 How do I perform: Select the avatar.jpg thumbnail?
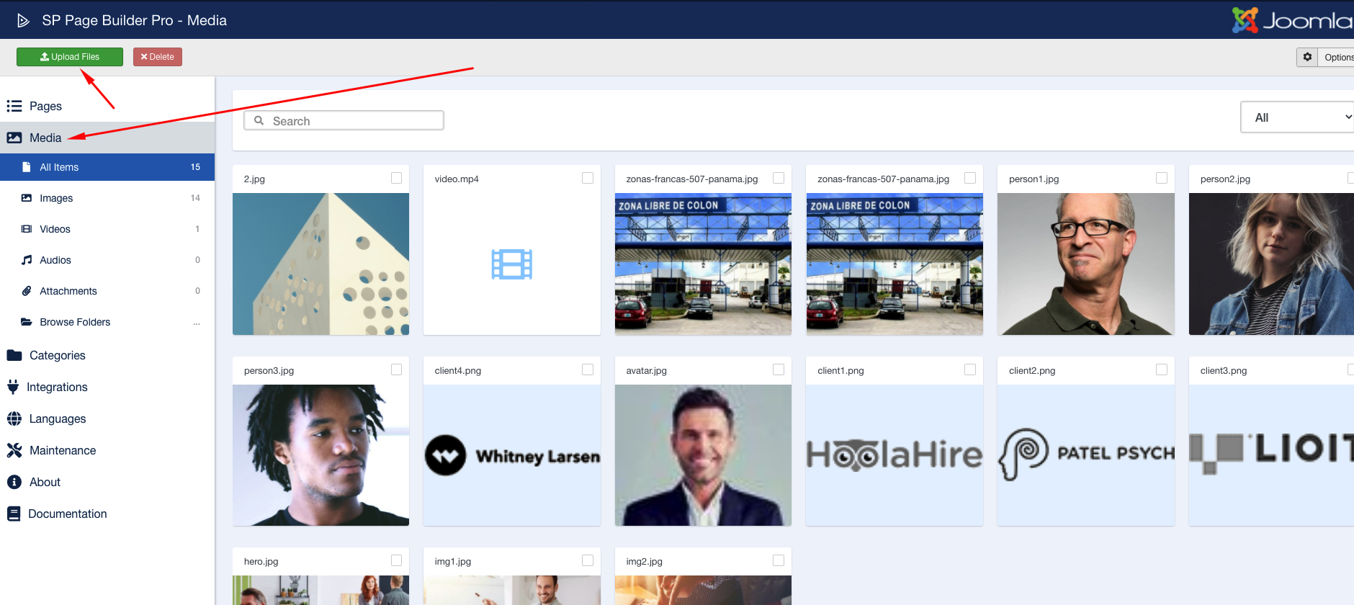[703, 455]
